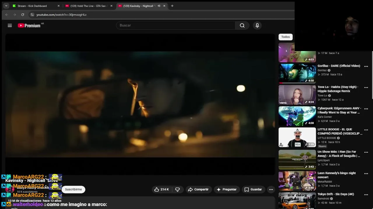Mute the Kavinsky tab via speaker icon
This screenshot has height=209, width=373.
point(159,6)
